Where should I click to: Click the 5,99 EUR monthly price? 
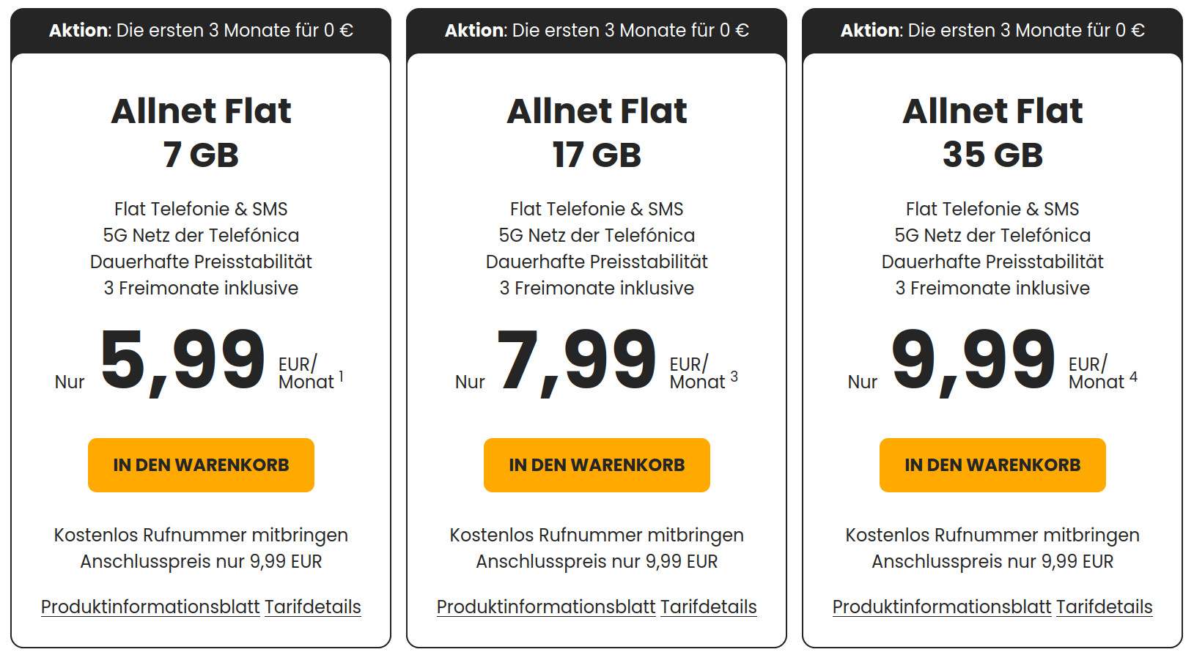183,360
